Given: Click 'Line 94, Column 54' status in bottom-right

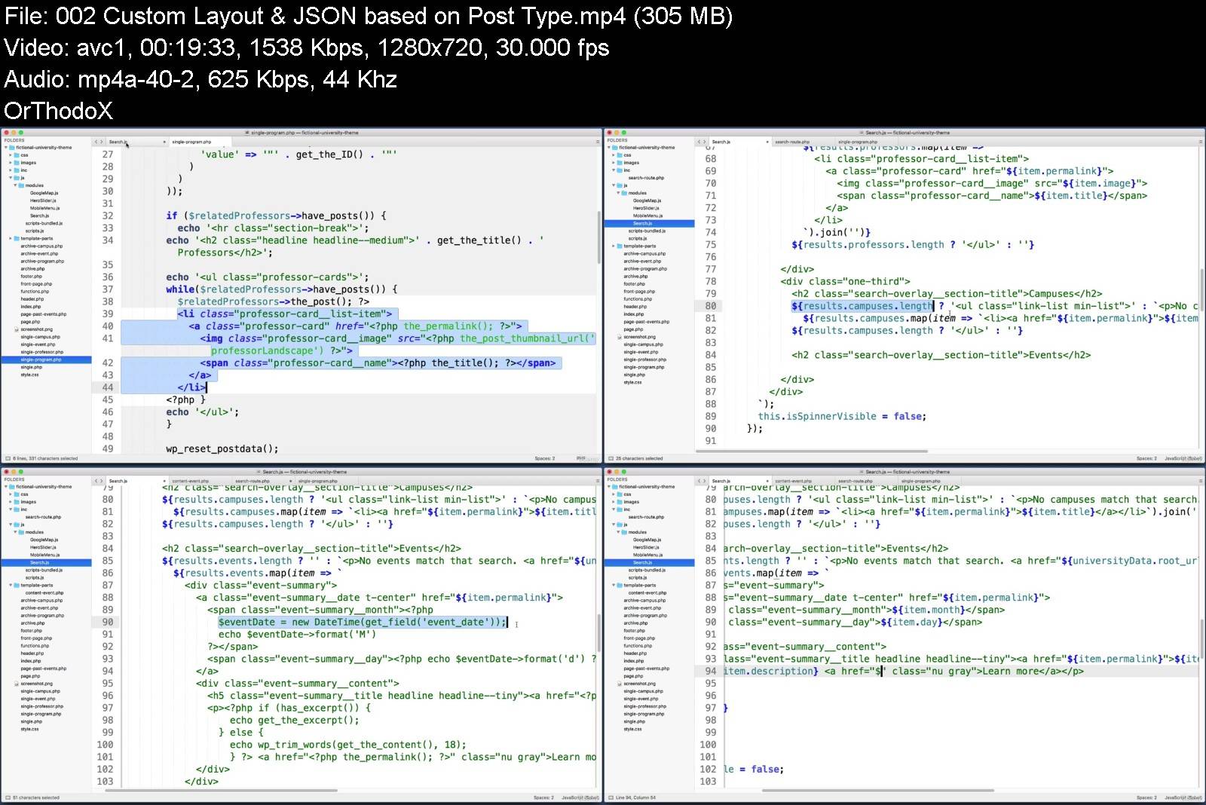Looking at the screenshot, I should (x=635, y=797).
